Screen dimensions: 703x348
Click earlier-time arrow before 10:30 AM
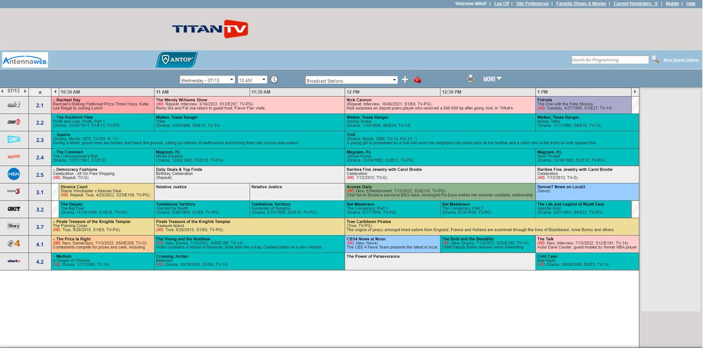point(55,92)
